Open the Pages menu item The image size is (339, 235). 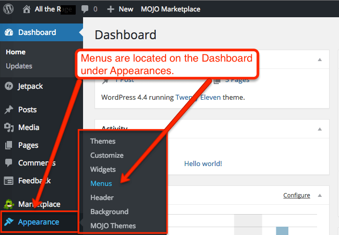click(28, 145)
